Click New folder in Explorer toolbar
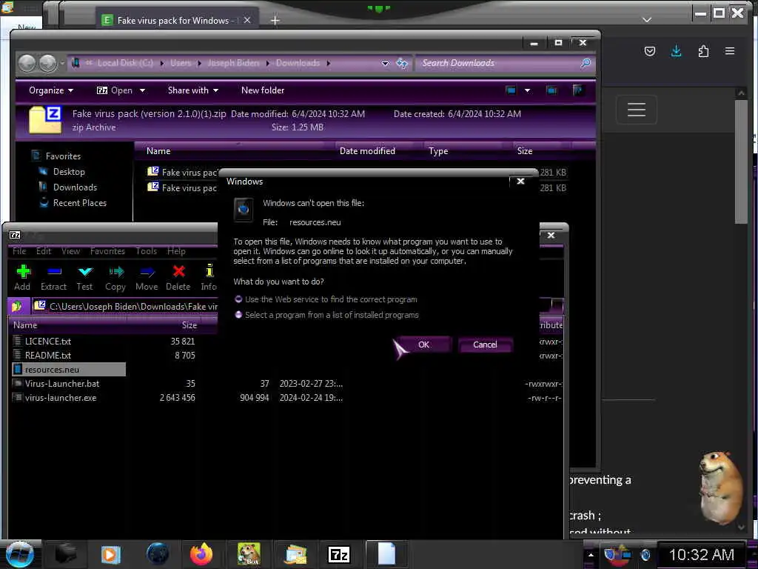 [x=263, y=90]
